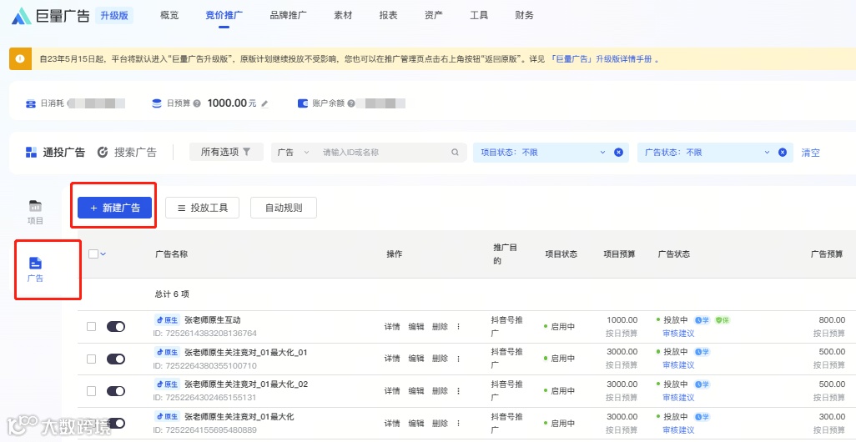Viewport: 856px width, 442px height.
Task: Click the search magnifier icon
Action: [455, 153]
